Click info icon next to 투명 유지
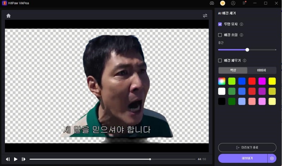The height and width of the screenshot is (166, 282). tap(241, 24)
